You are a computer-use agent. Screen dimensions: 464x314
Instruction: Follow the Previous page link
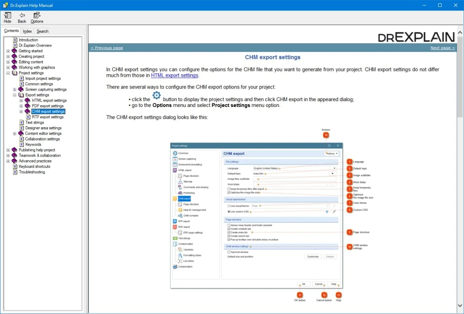click(x=107, y=48)
